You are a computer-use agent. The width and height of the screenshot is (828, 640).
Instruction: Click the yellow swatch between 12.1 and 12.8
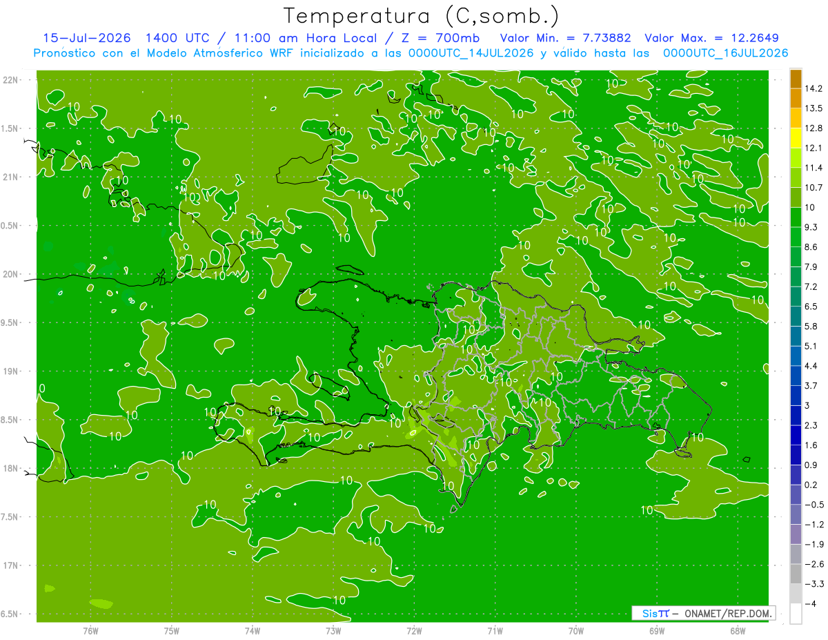[796, 138]
